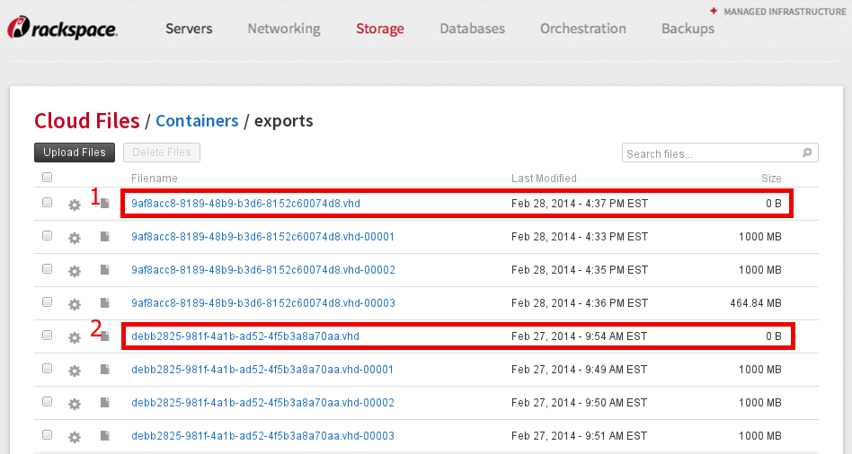
Task: Click the red plus Managed Infrastructure icon
Action: tap(714, 11)
